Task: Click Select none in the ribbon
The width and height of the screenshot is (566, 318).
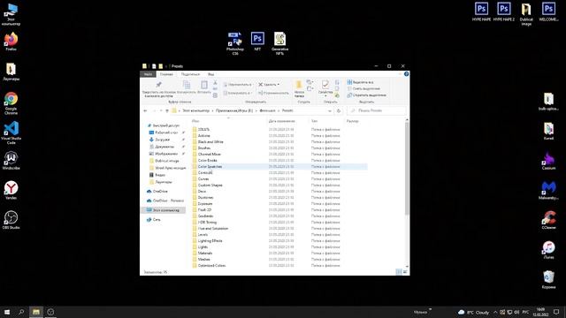Action: [x=363, y=88]
